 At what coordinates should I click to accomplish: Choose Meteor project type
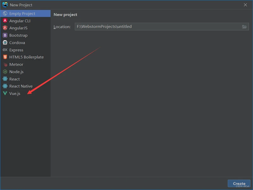click(x=25, y=64)
